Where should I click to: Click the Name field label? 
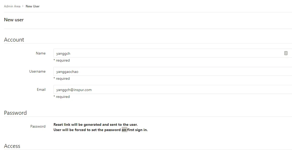[41, 53]
